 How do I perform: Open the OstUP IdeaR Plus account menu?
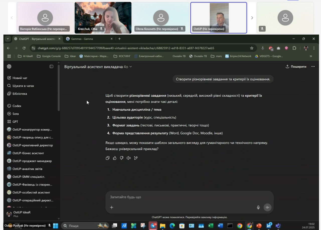[19, 214]
